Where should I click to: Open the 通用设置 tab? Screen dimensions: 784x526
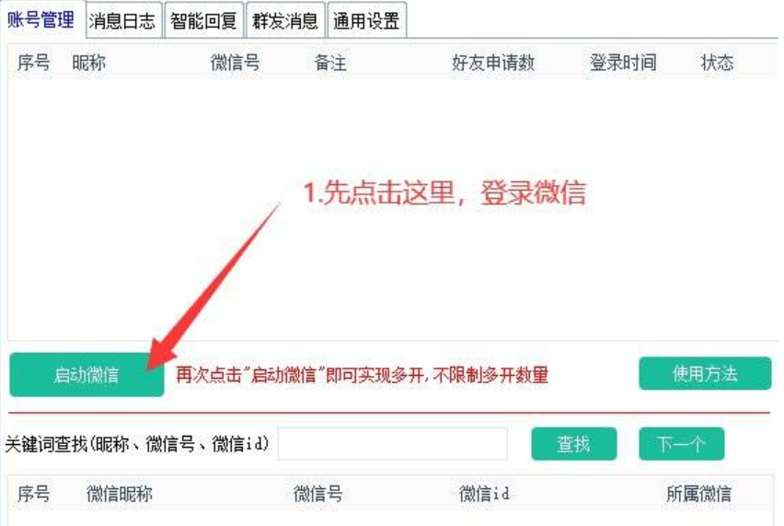[x=366, y=21]
